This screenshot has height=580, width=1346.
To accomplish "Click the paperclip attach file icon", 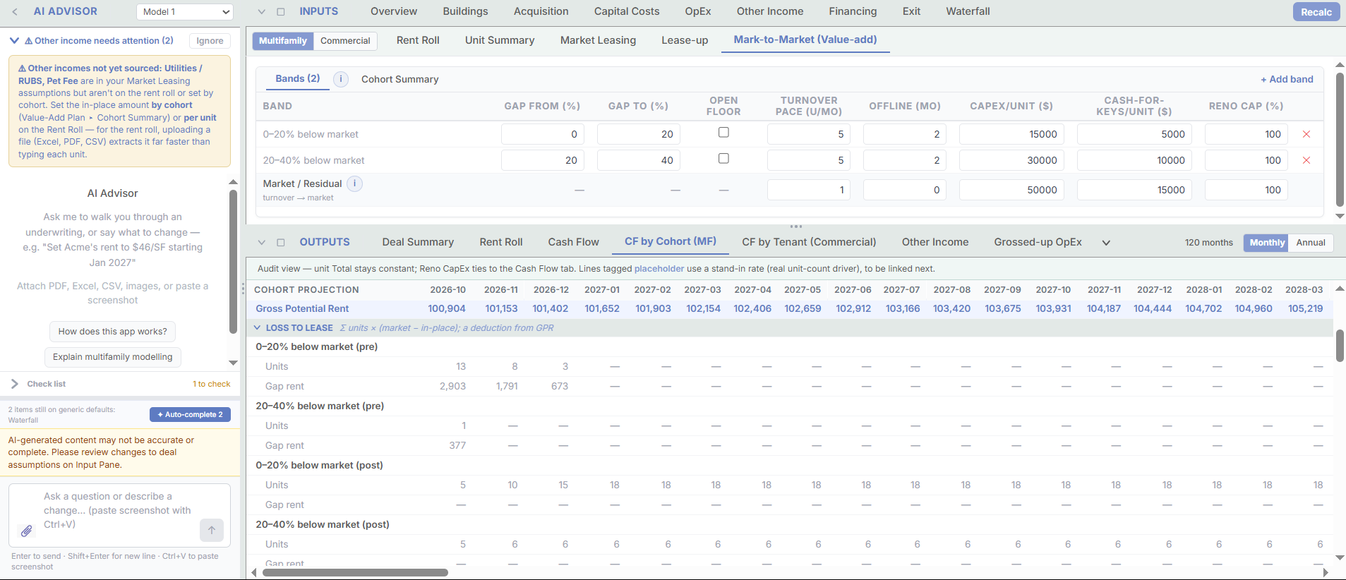I will coord(26,531).
